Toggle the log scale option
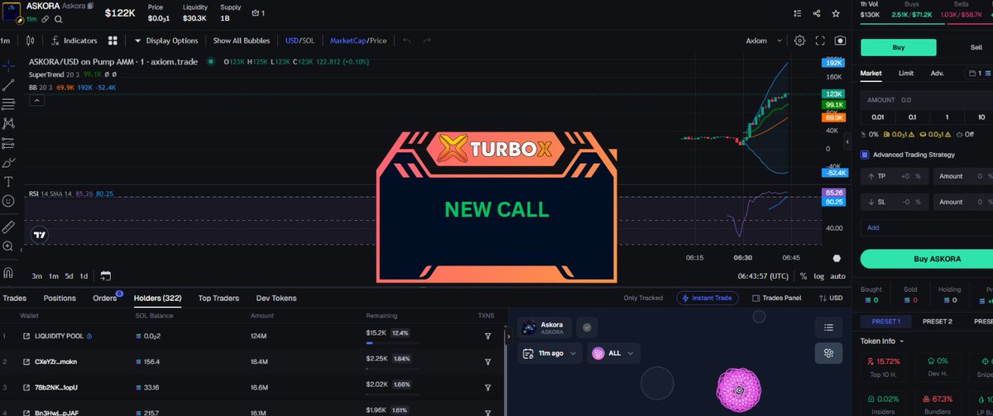The image size is (993, 416). coord(818,276)
